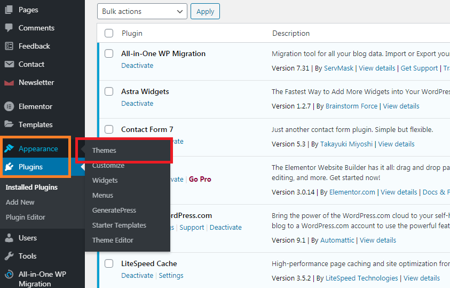Open Theme Editor in the Appearance flyout
Screen dimensions: 450x288
coord(113,240)
